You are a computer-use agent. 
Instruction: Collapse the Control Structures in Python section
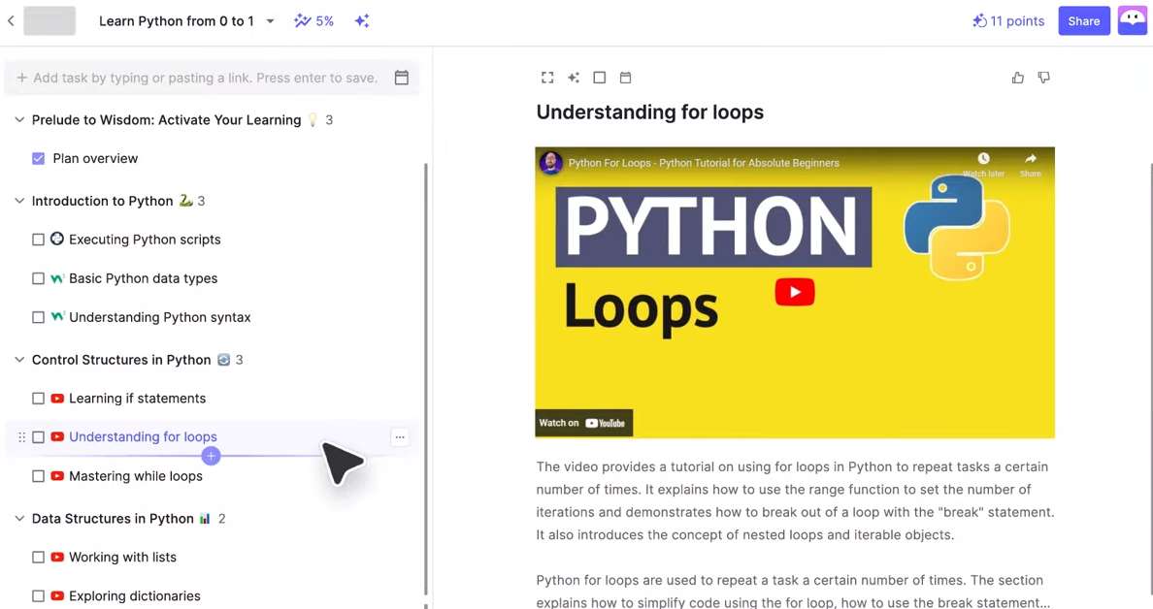[x=19, y=359]
